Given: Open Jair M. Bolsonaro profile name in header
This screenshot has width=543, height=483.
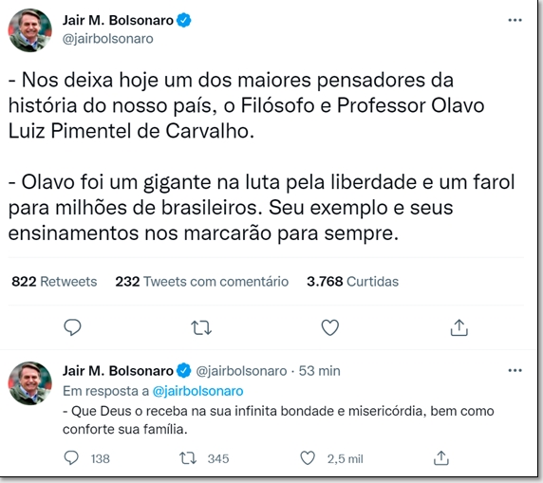Looking at the screenshot, I should pos(118,21).
